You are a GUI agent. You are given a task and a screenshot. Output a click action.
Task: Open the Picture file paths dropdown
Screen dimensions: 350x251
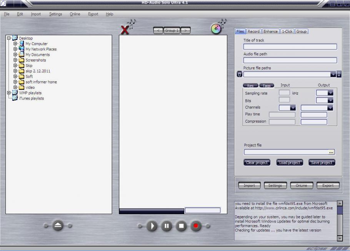click(333, 74)
